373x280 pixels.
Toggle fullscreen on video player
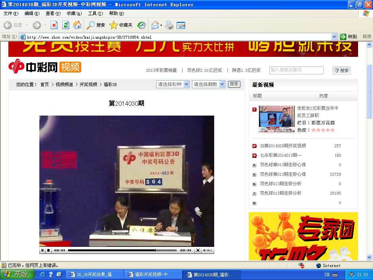click(x=198, y=250)
